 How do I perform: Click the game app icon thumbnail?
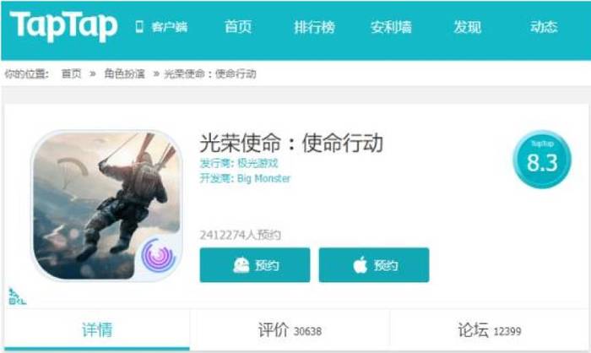click(107, 205)
